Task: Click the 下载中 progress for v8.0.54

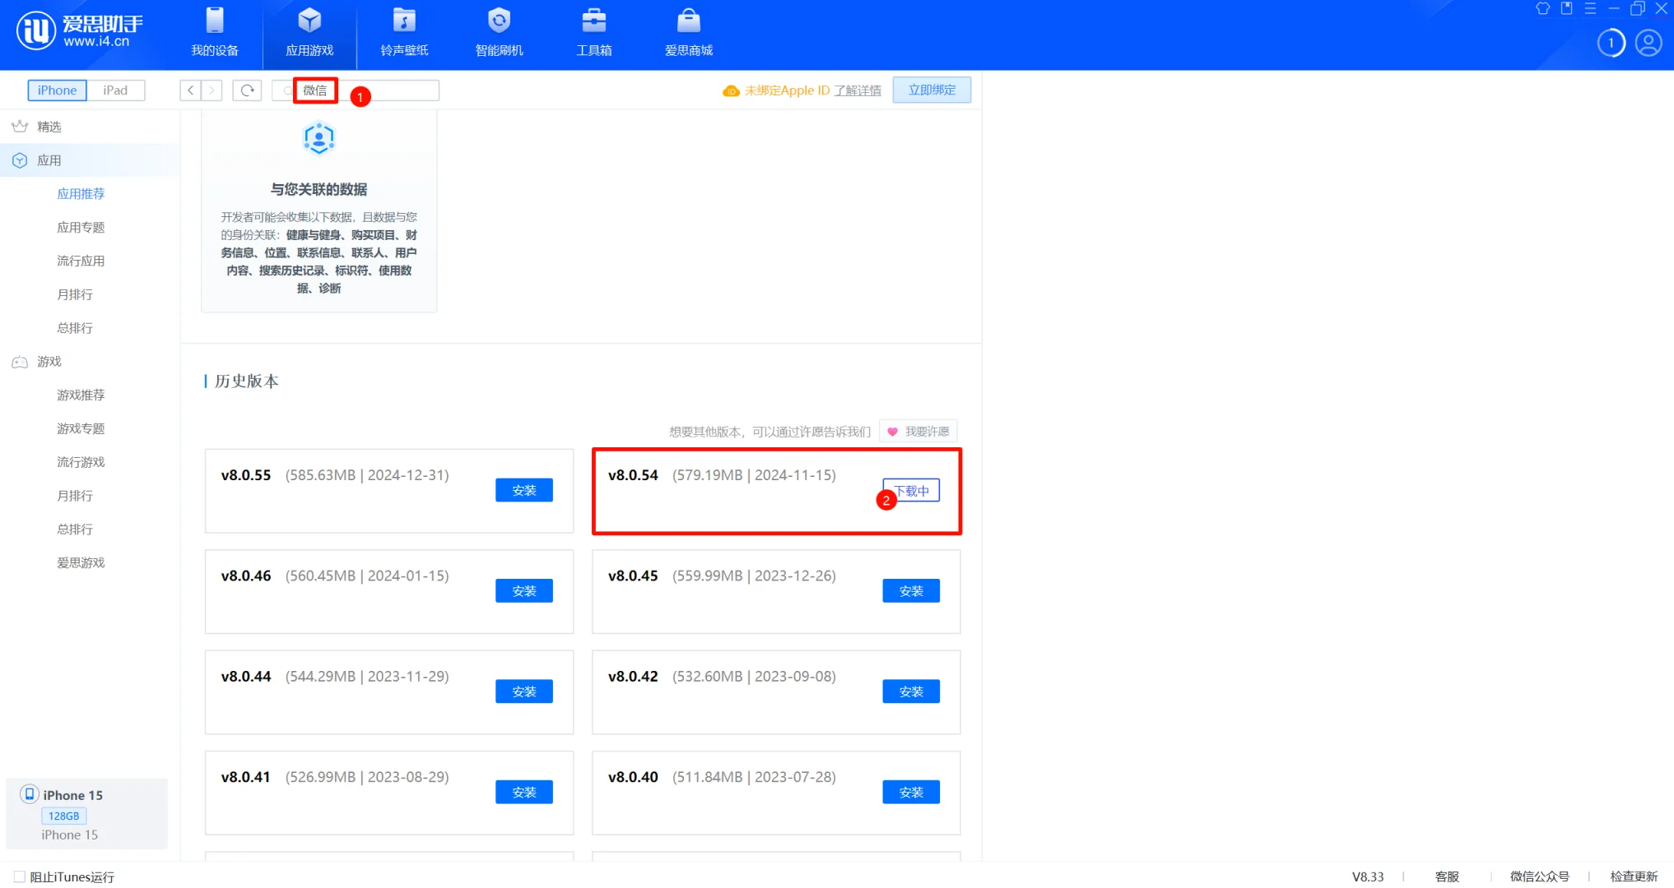Action: point(910,490)
